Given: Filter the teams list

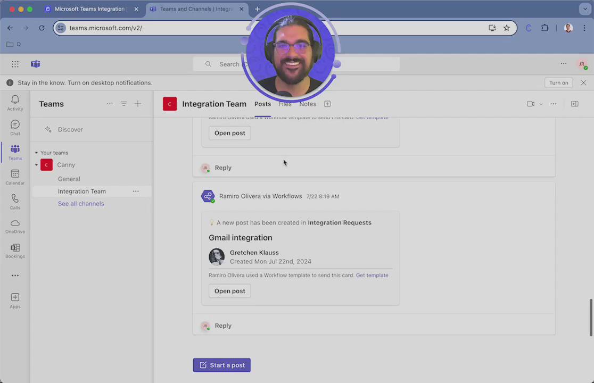Looking at the screenshot, I should (x=124, y=104).
